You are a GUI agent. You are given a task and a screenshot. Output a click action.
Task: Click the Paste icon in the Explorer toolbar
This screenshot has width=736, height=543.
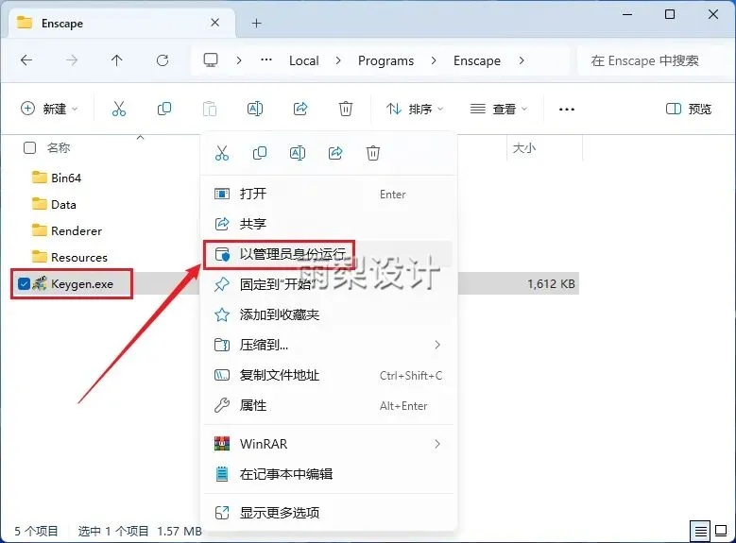(x=210, y=109)
